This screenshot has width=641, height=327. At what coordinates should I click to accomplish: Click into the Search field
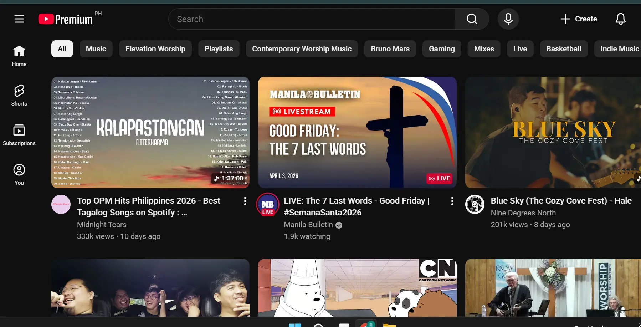[x=312, y=19]
